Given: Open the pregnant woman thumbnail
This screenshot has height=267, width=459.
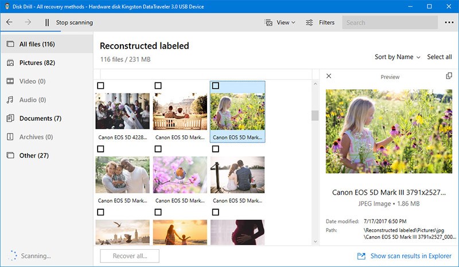Looking at the screenshot, I should coord(238,233).
